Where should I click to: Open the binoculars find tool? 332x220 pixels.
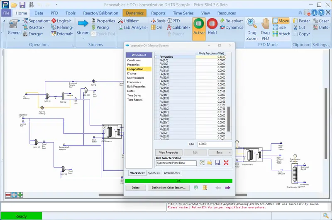point(31,5)
